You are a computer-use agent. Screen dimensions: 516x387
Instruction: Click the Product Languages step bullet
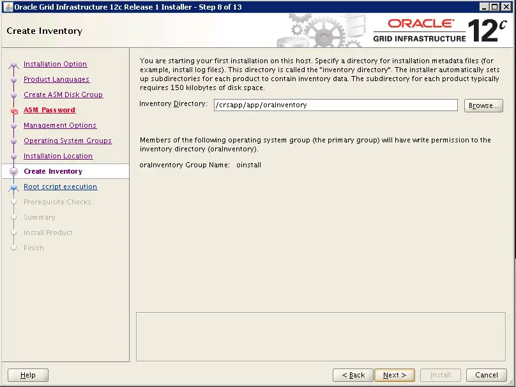click(14, 80)
